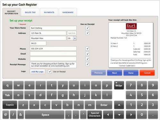160x120 pixels.
Task: Click the empty Website field
Action: pyautogui.click(x=53, y=59)
